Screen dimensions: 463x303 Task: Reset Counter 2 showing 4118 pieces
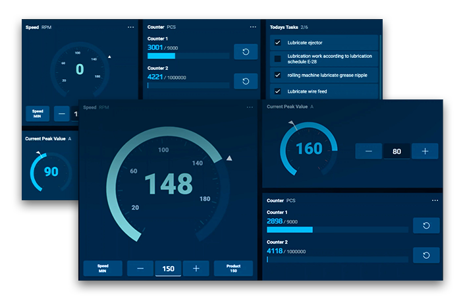(x=425, y=255)
